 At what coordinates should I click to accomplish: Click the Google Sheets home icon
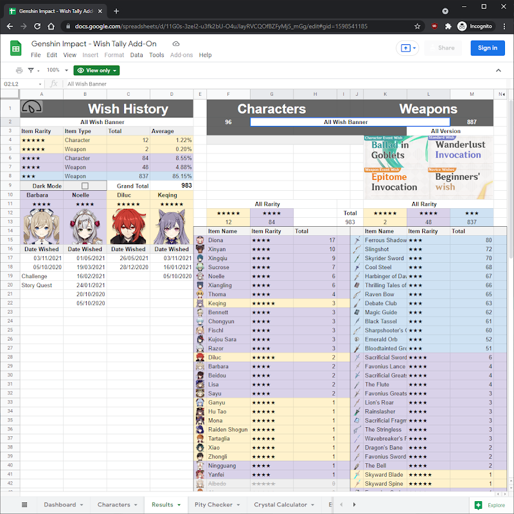(x=15, y=48)
